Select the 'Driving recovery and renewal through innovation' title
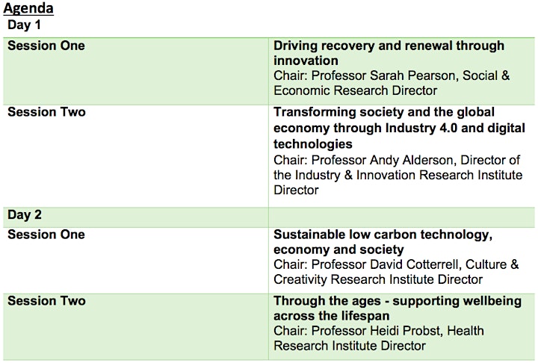Image resolution: width=538 pixels, height=363 pixels. coord(389,53)
